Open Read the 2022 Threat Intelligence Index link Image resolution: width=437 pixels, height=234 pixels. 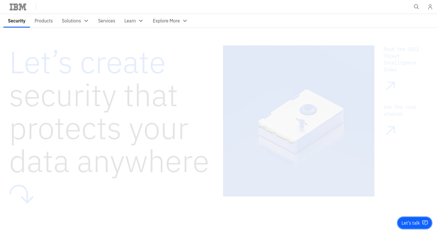tap(401, 59)
